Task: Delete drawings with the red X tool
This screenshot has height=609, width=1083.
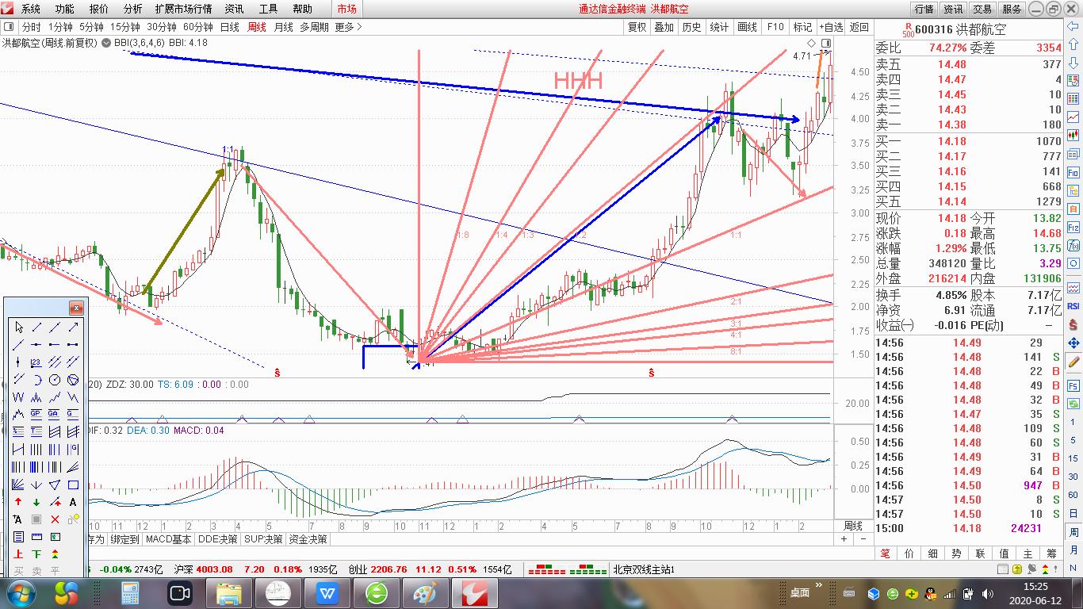Action: (x=55, y=519)
